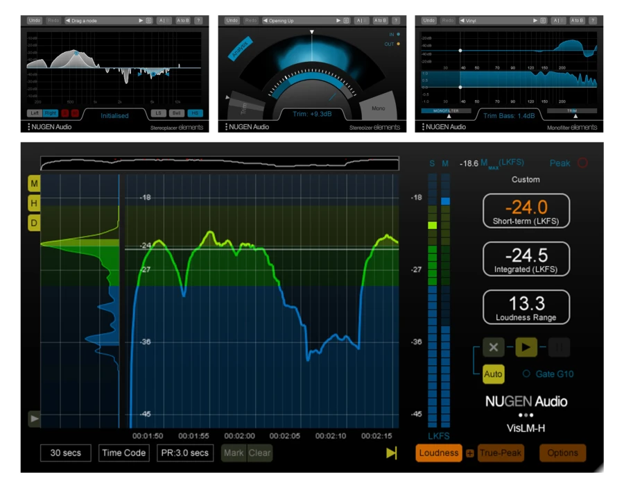This screenshot has height=488, width=624.
Task: Pause the VisLM loudness measurement
Action: click(559, 347)
